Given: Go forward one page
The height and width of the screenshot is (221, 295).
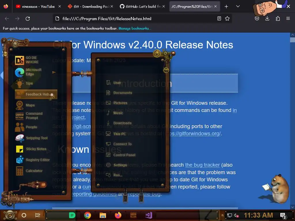Looking at the screenshot, I should 17,19.
